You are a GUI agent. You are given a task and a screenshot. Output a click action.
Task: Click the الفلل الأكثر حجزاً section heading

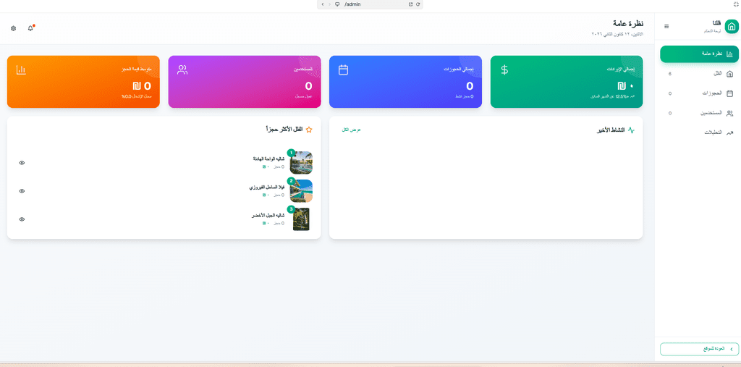pyautogui.click(x=284, y=130)
